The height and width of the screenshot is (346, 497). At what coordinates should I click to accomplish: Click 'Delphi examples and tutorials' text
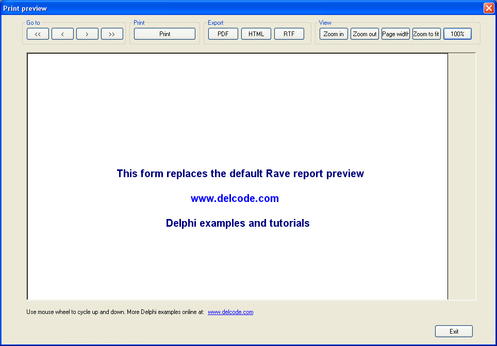[238, 223]
